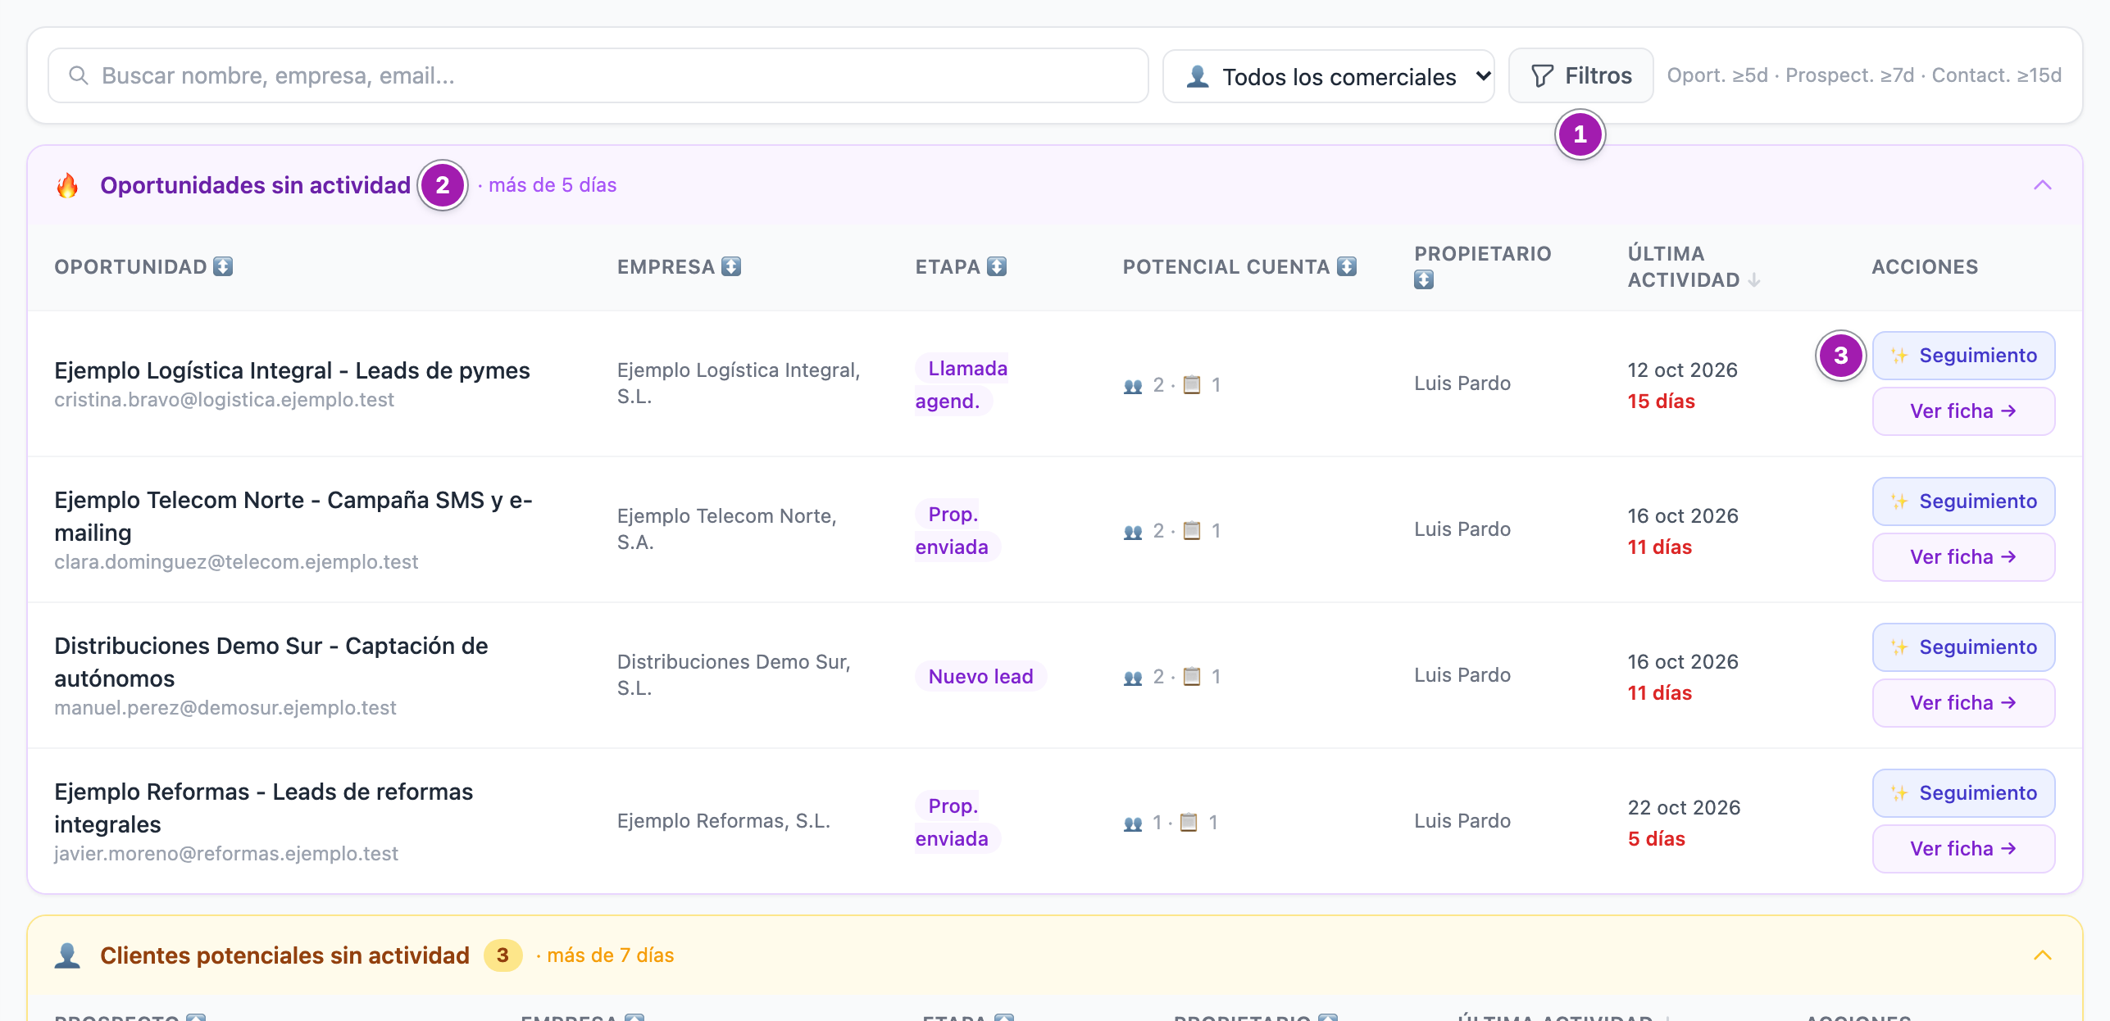Screen dimensions: 2110x1021
Task: Click the clipboard icon in Telecom Norte row
Action: [x=1192, y=530]
